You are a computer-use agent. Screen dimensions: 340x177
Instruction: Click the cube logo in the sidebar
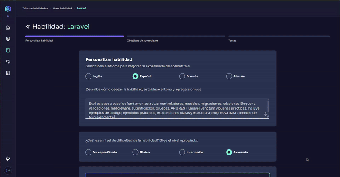(x=8, y=8)
